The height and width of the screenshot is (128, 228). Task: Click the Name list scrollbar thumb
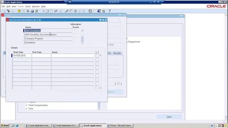[x=82, y=39]
